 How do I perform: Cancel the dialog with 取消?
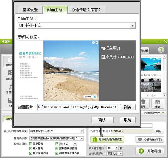pos(128,120)
